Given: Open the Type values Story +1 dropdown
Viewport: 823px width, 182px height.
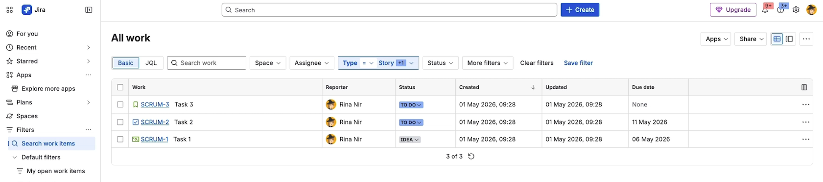Looking at the screenshot, I should tap(397, 63).
